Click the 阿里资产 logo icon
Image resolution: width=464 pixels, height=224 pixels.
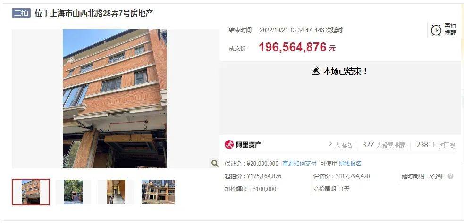pyautogui.click(x=229, y=144)
